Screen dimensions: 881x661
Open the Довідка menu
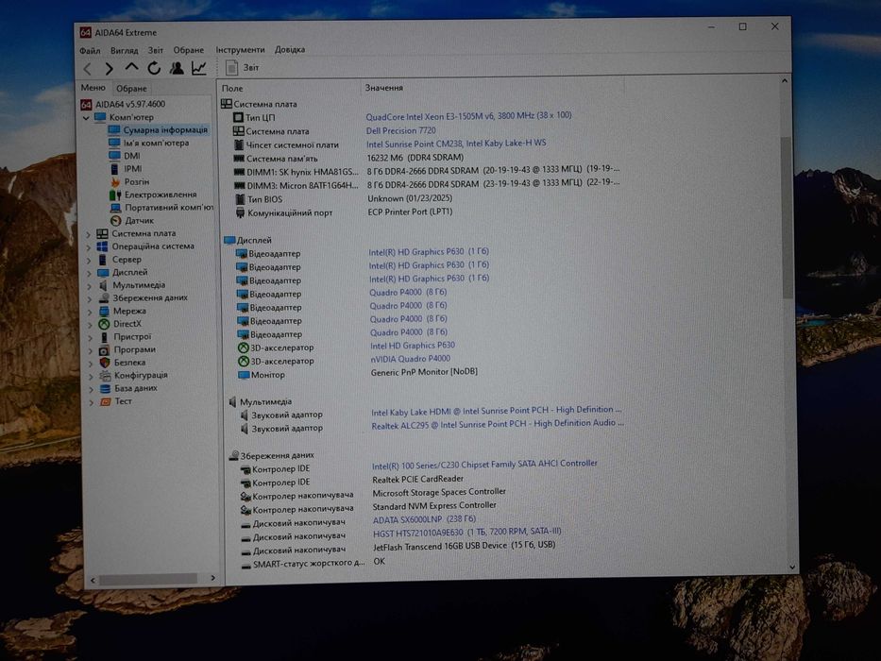tap(290, 49)
